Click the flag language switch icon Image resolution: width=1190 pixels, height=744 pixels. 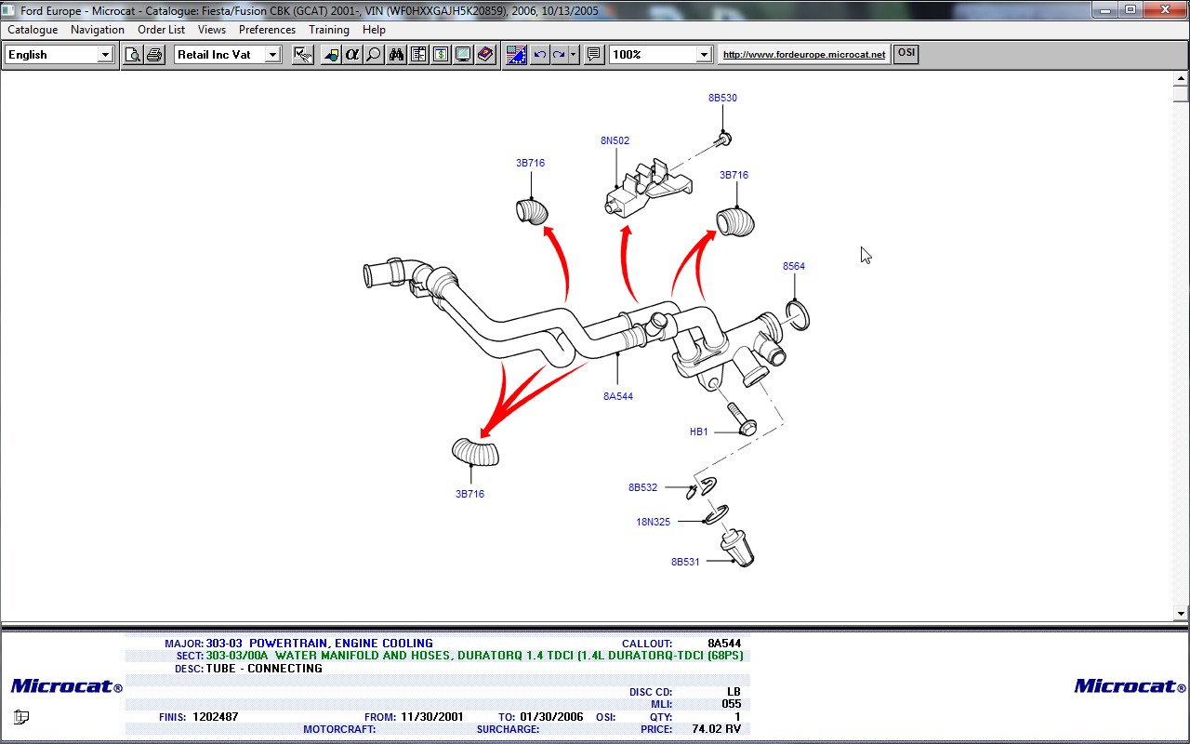[x=516, y=55]
